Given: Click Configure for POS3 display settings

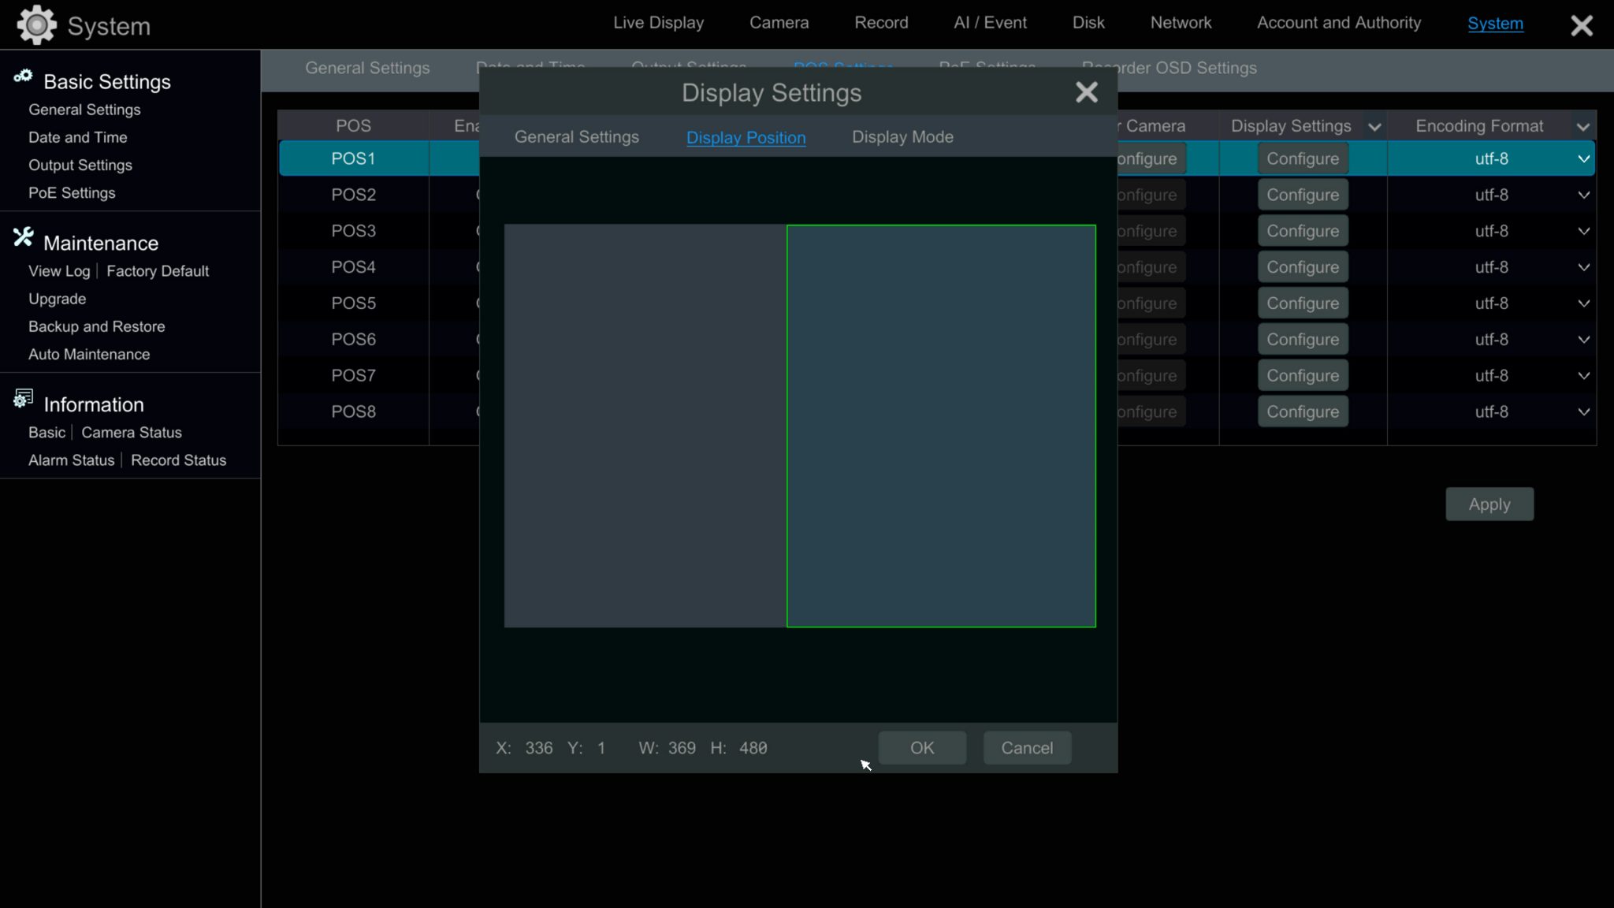Looking at the screenshot, I should 1302,230.
